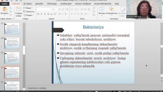Open the Макет layout dropdown
The image size is (163, 92).
point(28,8)
